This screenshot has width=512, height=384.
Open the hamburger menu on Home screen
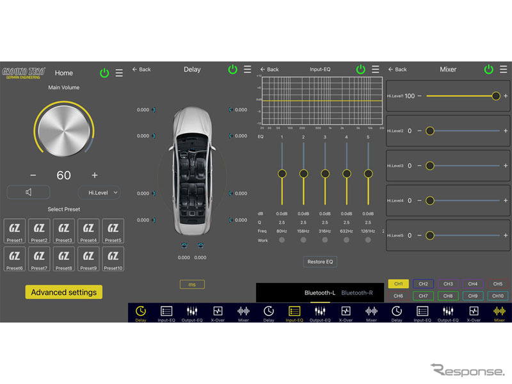(119, 73)
